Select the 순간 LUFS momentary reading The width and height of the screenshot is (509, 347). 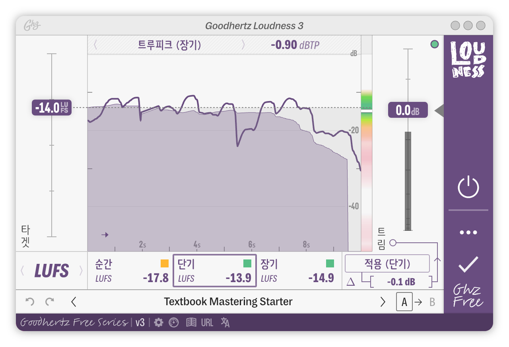(130, 271)
